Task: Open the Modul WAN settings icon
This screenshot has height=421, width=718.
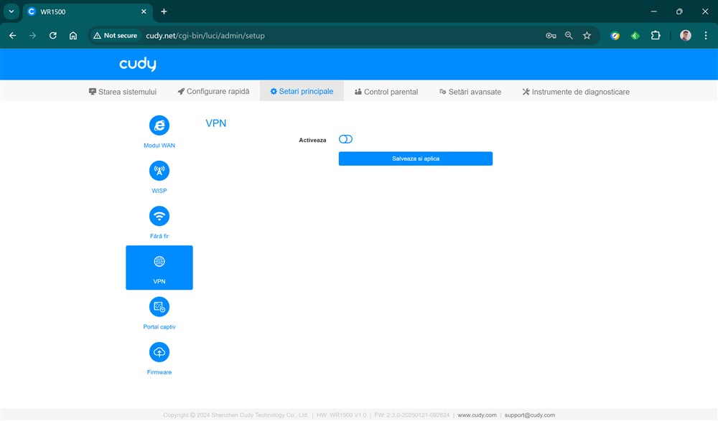Action: (x=159, y=126)
